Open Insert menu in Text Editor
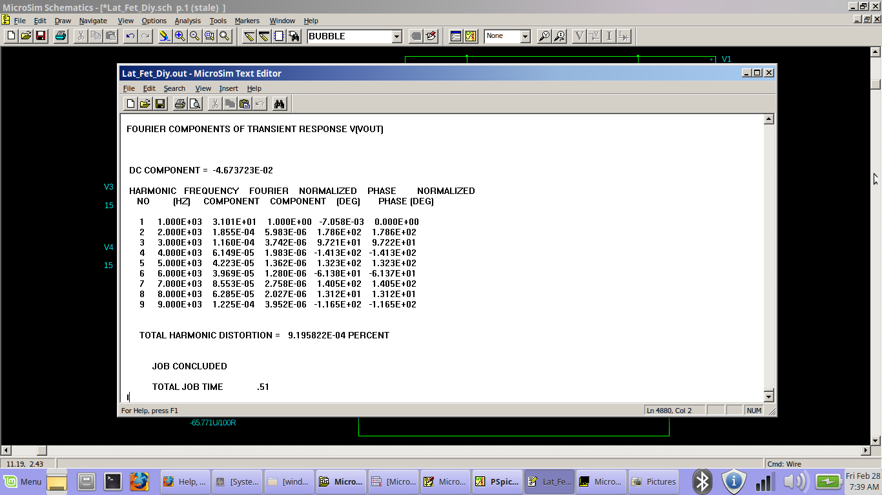Image resolution: width=882 pixels, height=495 pixels. click(x=229, y=88)
